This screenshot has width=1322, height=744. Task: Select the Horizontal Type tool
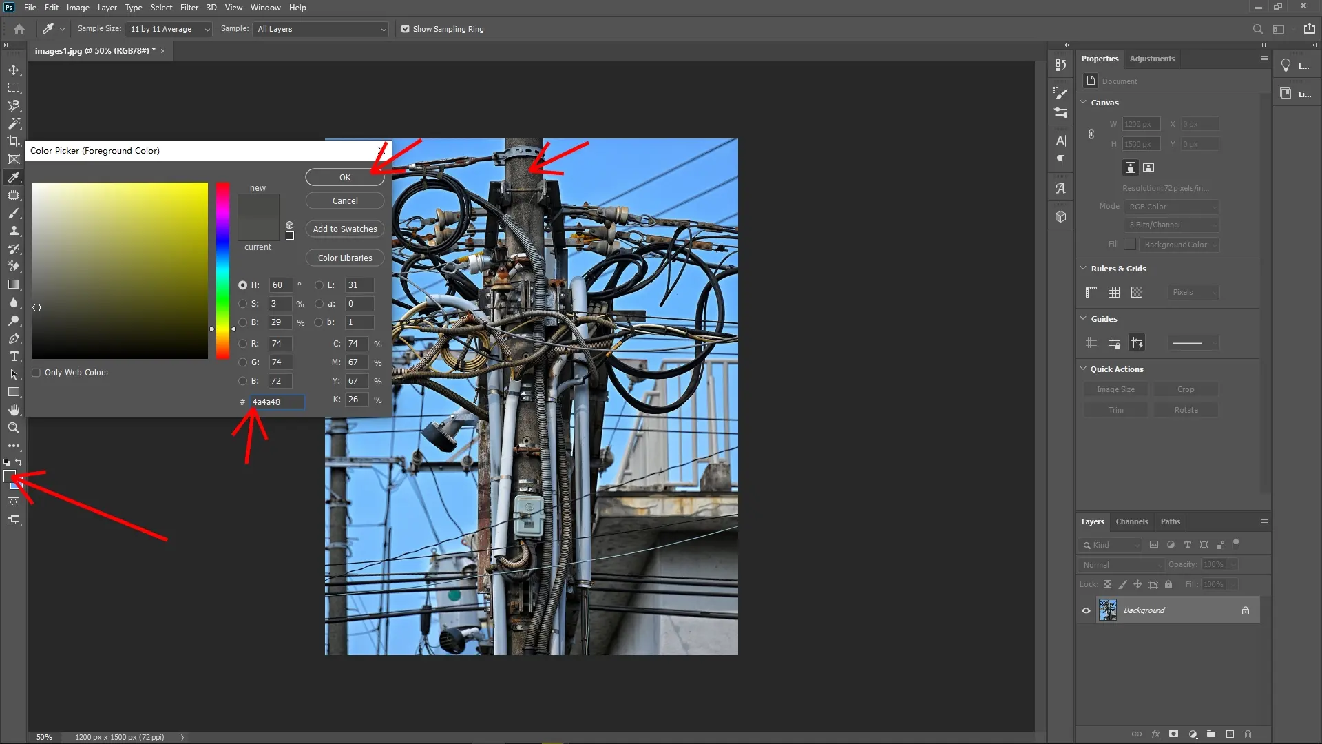[x=14, y=357]
